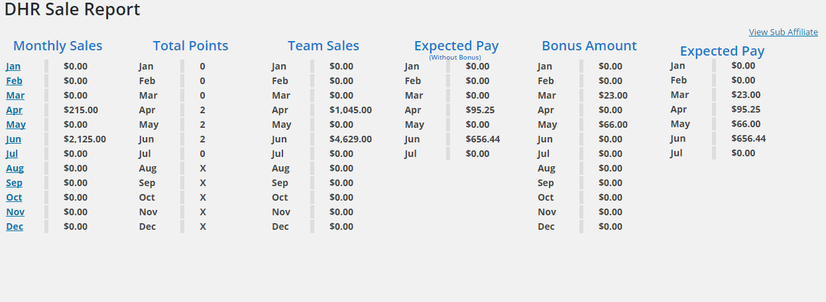
Task: Open the Mar monthly sales link
Action: point(15,95)
